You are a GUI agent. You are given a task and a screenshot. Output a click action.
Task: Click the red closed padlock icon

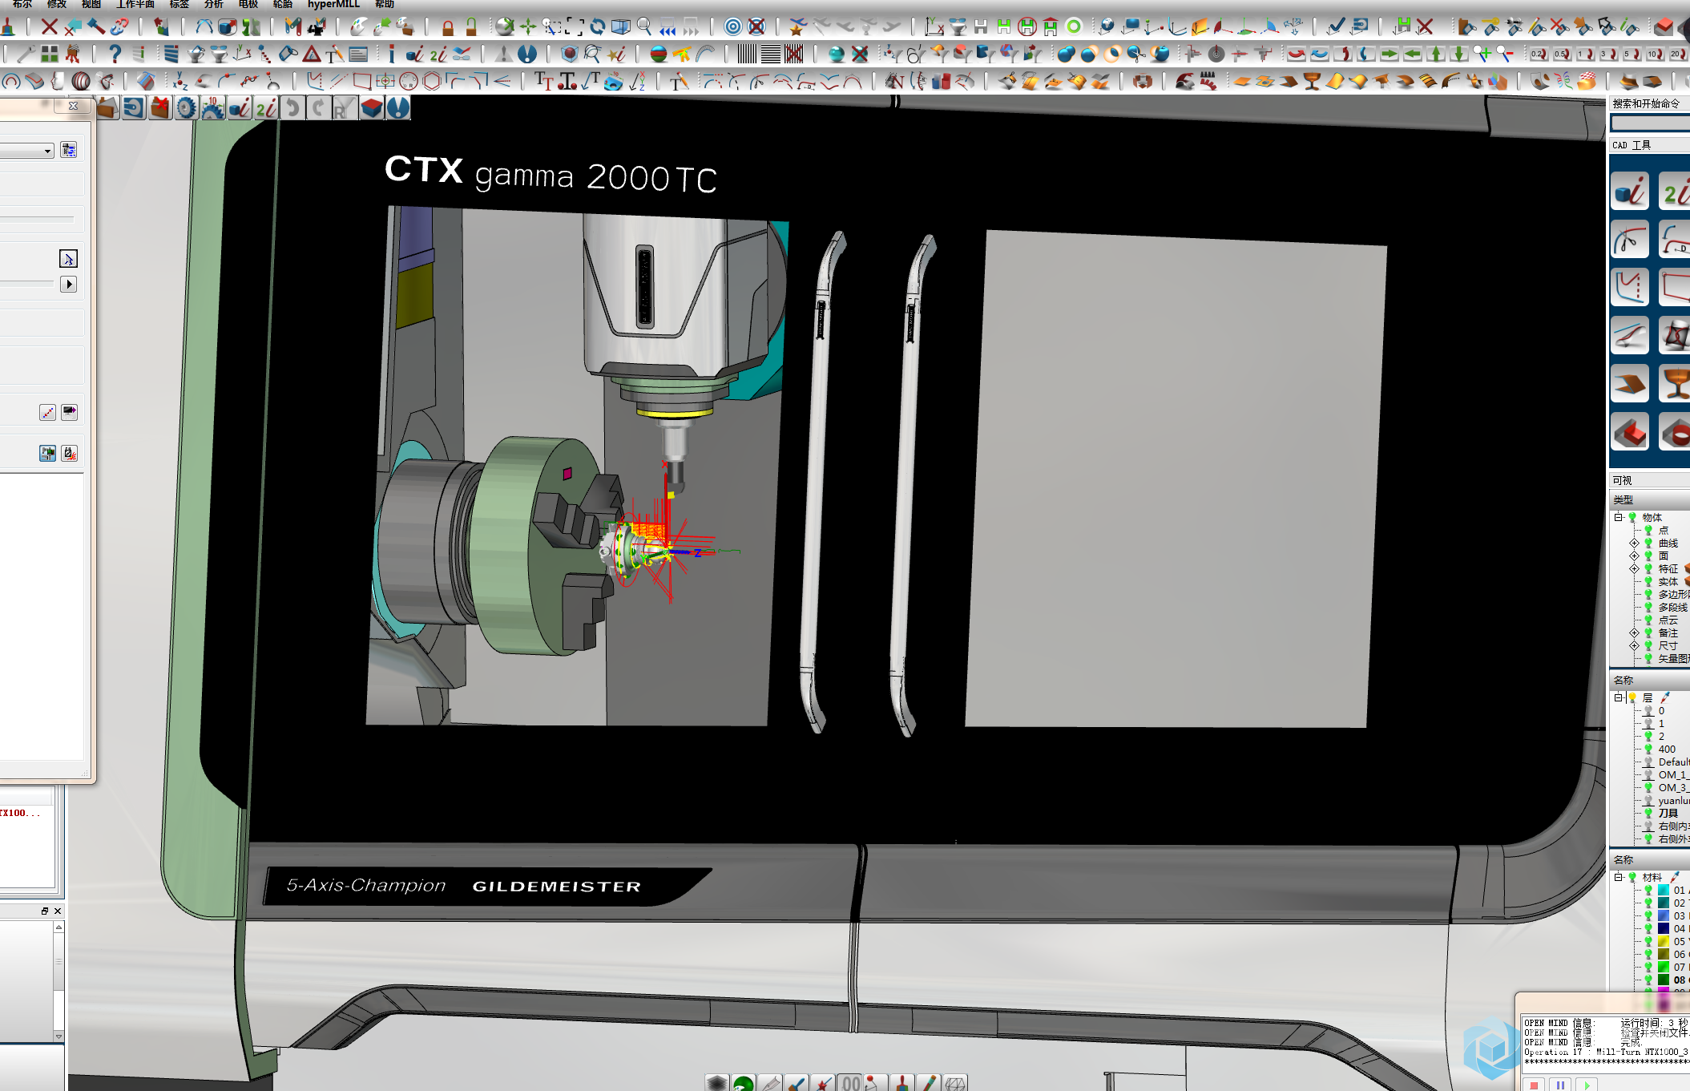click(x=448, y=28)
